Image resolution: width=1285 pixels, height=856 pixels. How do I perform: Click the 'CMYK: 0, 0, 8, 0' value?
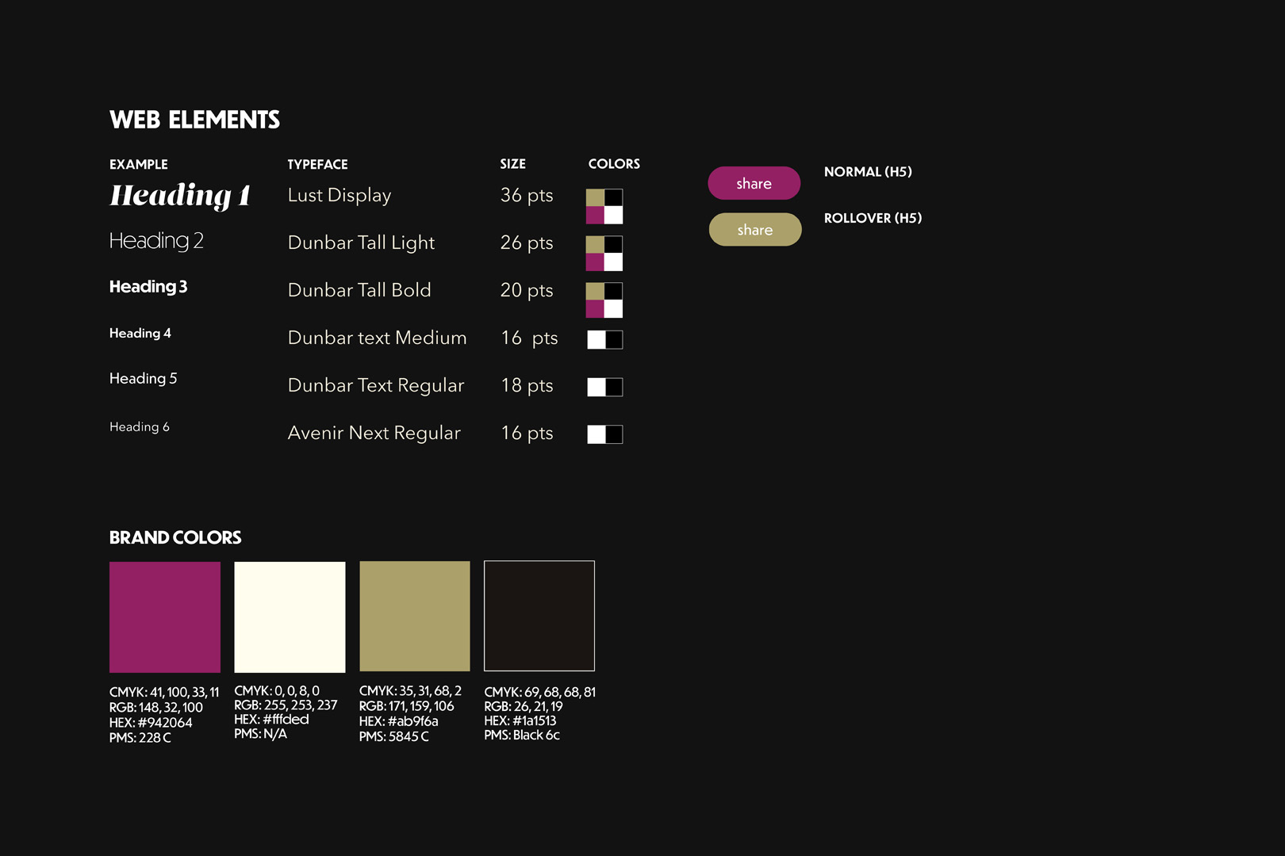coord(277,691)
